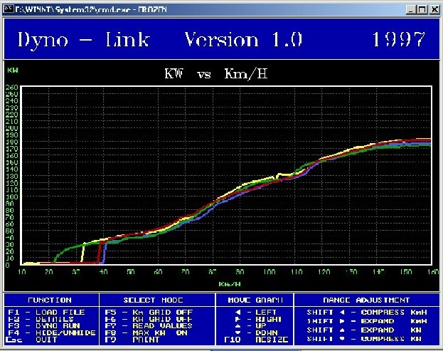443x351 pixels.
Task: Click the arrow beside COMPRESS KW
Action: 342,339
